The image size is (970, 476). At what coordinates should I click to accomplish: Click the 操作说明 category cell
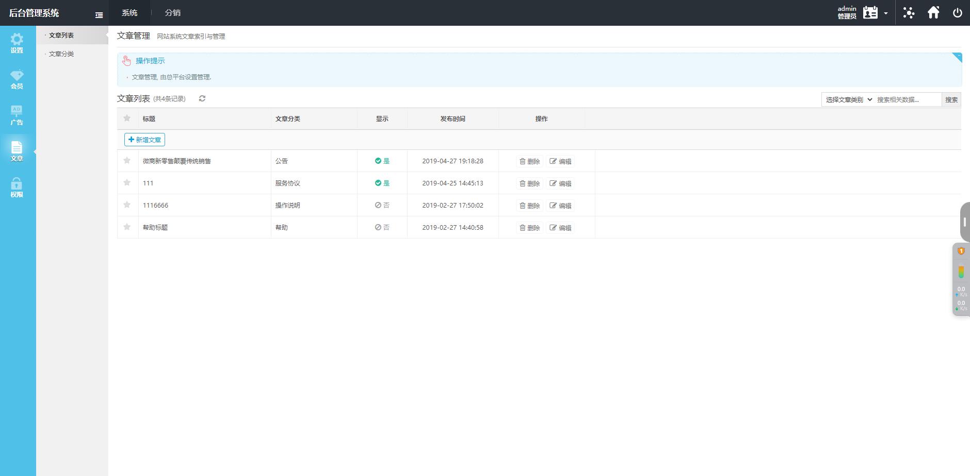[x=288, y=206]
